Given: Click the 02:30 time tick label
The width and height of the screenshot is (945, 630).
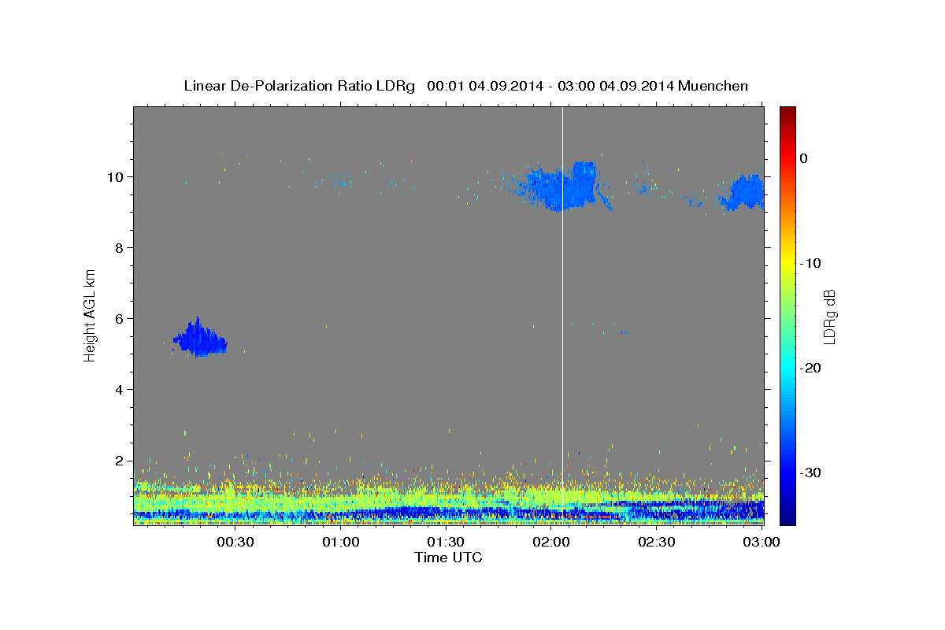Looking at the screenshot, I should [657, 543].
